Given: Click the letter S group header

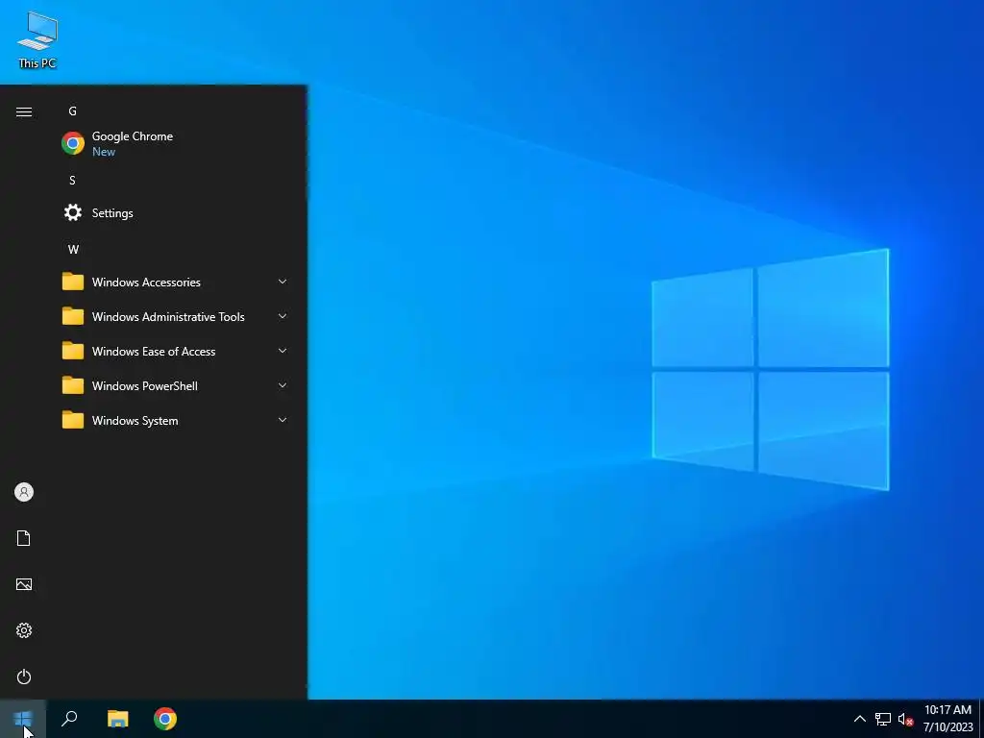Looking at the screenshot, I should click(x=73, y=180).
